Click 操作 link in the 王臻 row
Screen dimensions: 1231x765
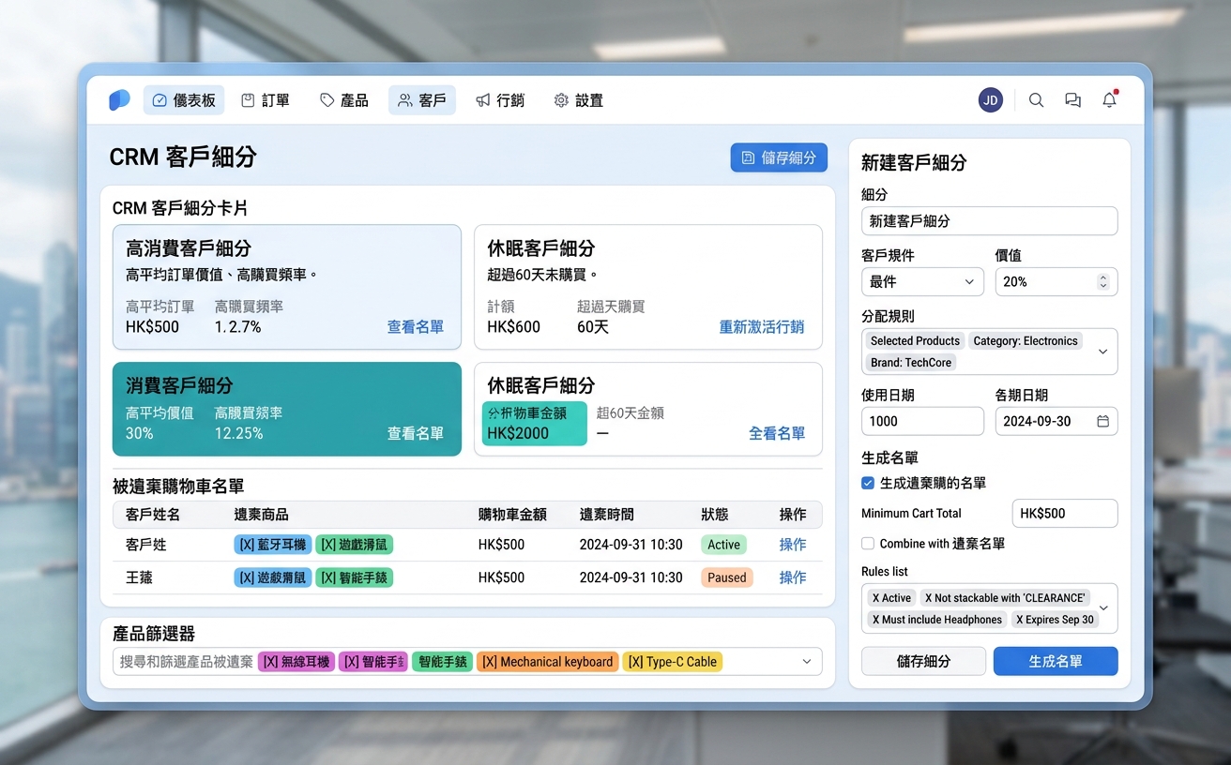(793, 577)
